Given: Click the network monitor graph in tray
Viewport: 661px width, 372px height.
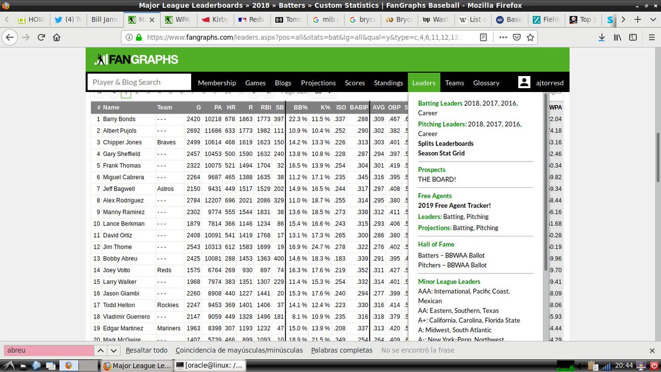Looking at the screenshot, I should (x=566, y=365).
